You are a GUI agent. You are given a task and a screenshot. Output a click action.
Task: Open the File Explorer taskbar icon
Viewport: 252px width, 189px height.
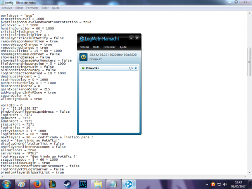tap(98, 184)
